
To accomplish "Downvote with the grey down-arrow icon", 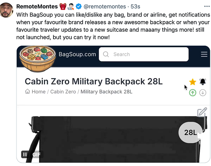I will point(203,92).
